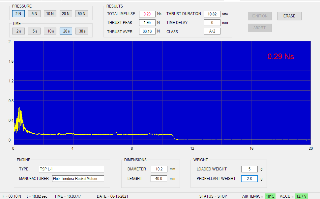Select the 5 N pressure range
The width and height of the screenshot is (320, 199).
tap(34, 13)
